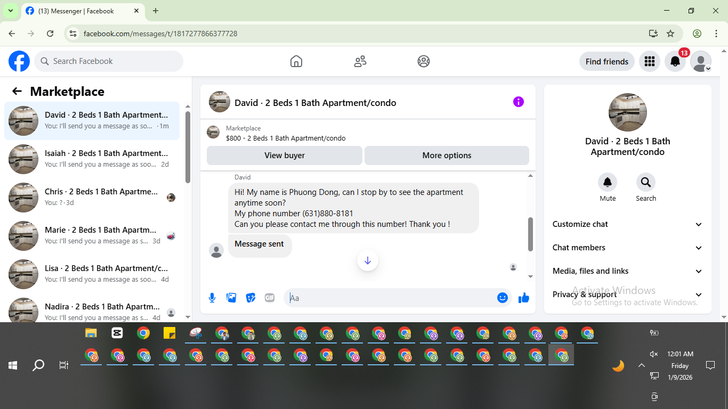Open the chat header title David · 2 Beds

click(x=316, y=103)
